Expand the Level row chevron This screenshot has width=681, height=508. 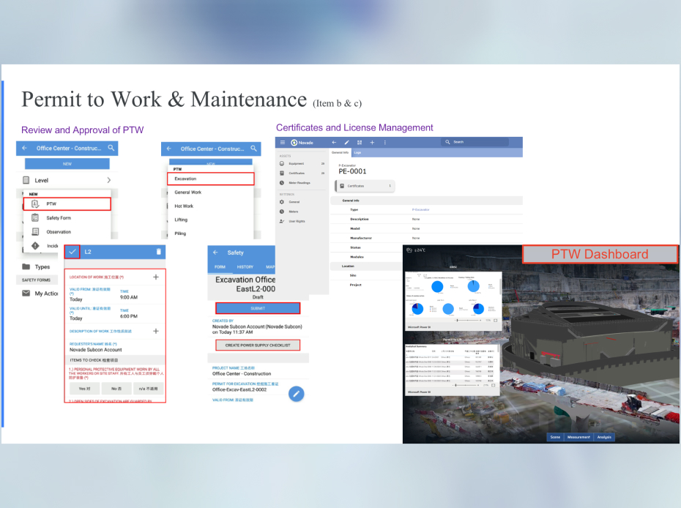pyautogui.click(x=108, y=180)
